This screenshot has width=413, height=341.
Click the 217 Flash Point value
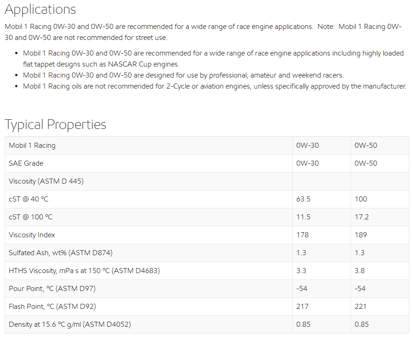(302, 307)
